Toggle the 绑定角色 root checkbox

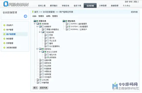click(66, 21)
